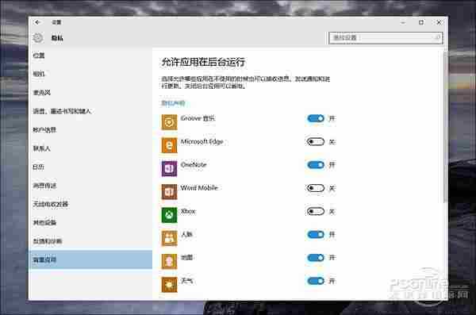Select 日历 (Calendar) in the sidebar
This screenshot has height=315, width=476.
click(90, 167)
